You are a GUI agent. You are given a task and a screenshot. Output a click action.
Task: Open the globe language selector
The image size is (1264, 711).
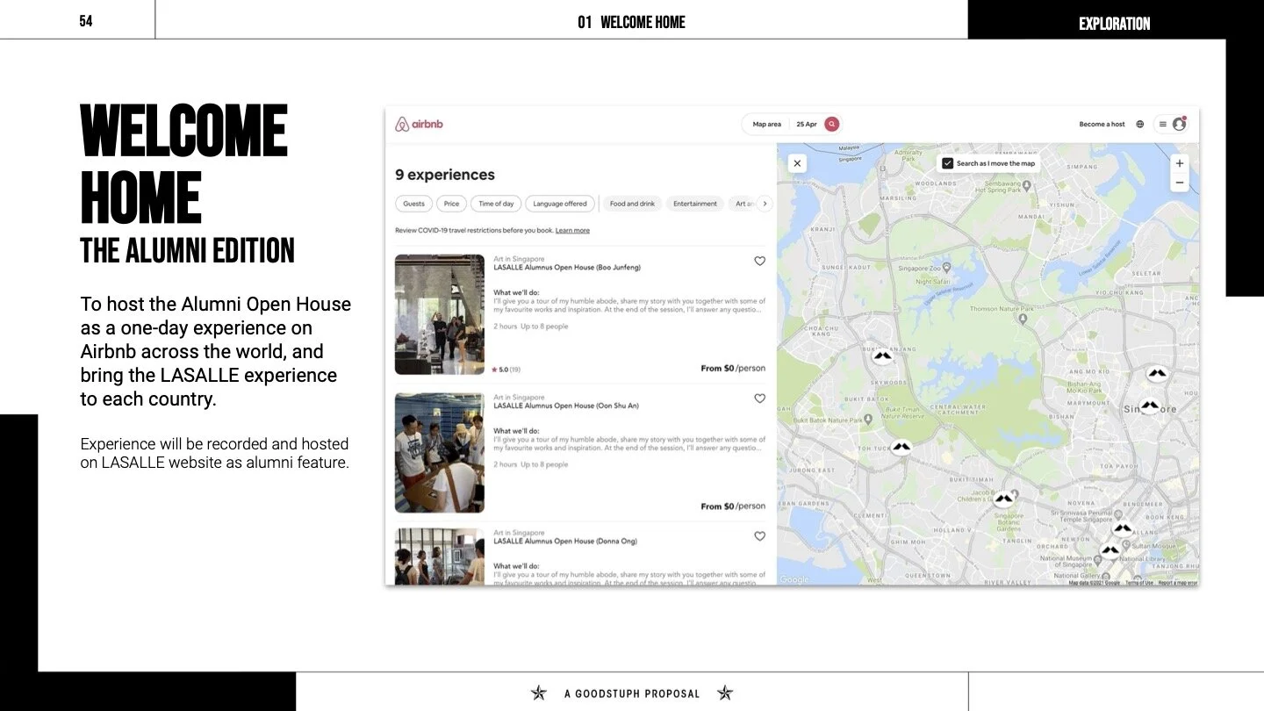(x=1140, y=124)
